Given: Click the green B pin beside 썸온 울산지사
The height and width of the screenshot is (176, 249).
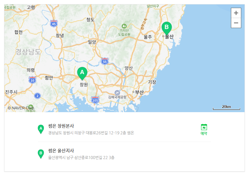Looking at the screenshot, I should pyautogui.click(x=41, y=154).
